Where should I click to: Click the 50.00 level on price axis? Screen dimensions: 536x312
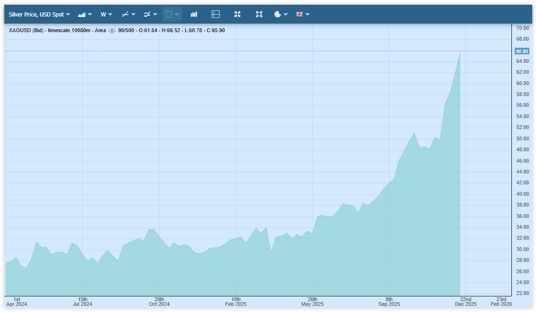pyautogui.click(x=522, y=139)
